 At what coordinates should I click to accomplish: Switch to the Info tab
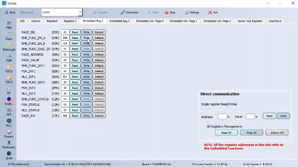coord(22,21)
